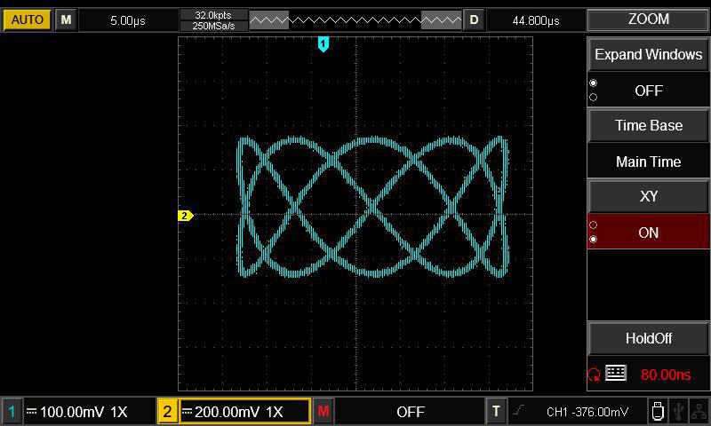The height and width of the screenshot is (426, 711).
Task: Click the channel 2 ground level marker
Action: coord(186,216)
